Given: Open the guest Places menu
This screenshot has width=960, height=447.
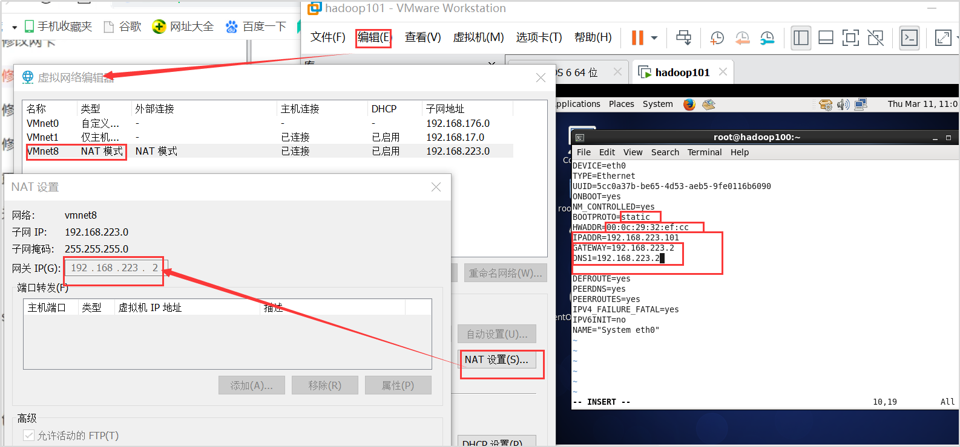Looking at the screenshot, I should click(x=621, y=104).
